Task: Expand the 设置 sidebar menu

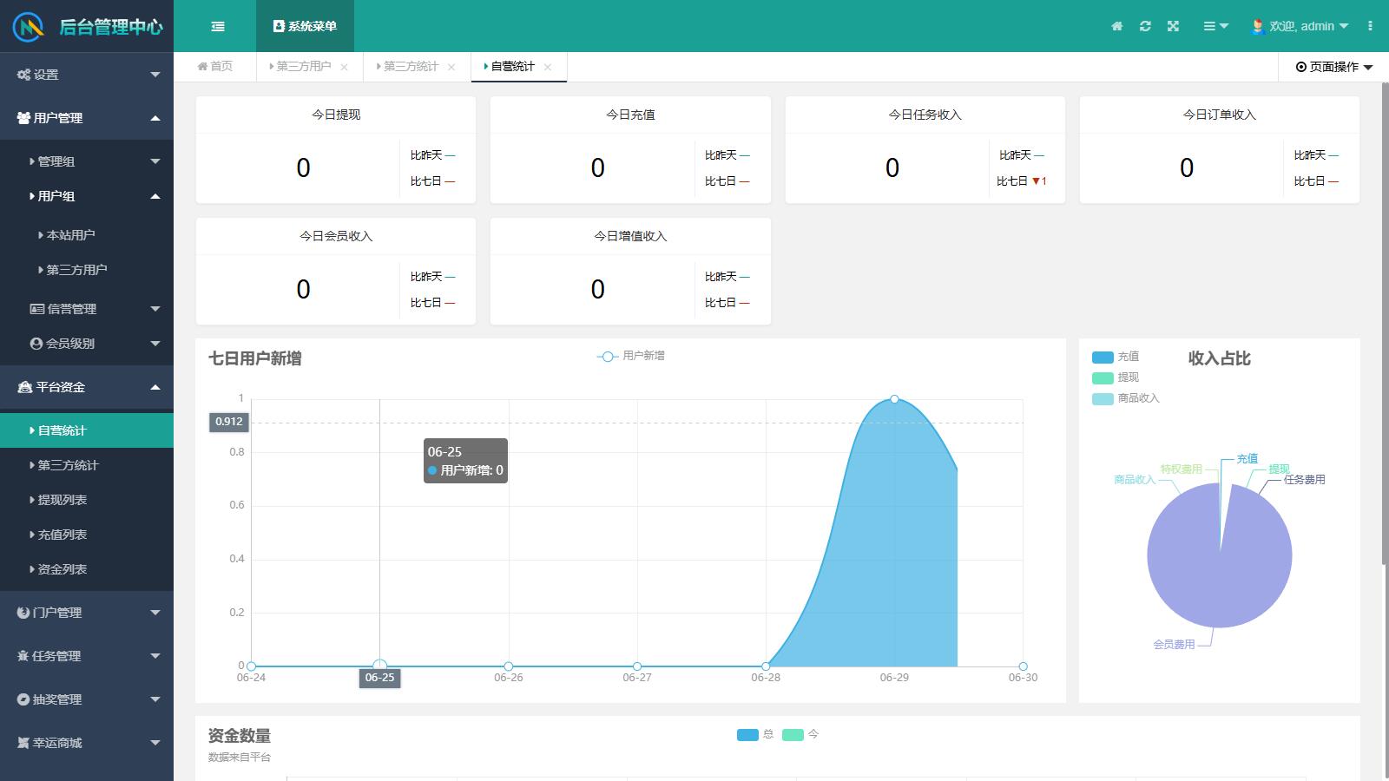Action: [87, 75]
